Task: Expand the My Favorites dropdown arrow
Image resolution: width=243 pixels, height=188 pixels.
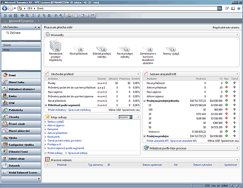Action: tap(35, 27)
